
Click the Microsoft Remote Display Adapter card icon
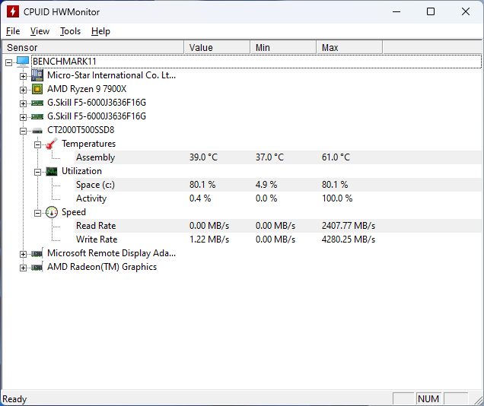[37, 253]
